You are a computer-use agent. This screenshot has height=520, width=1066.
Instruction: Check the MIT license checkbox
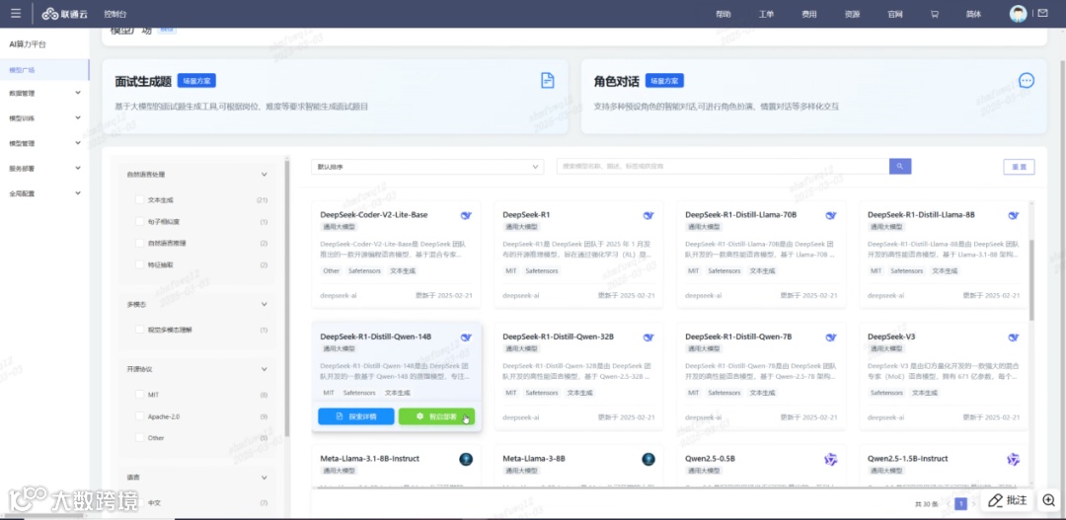coord(139,395)
